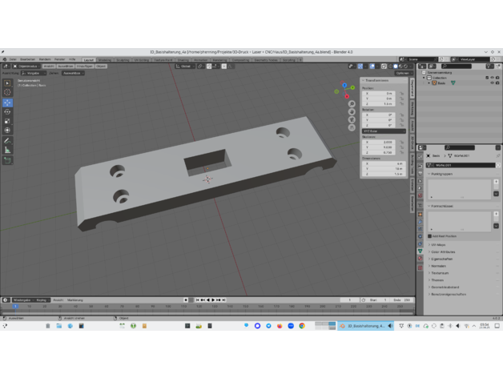Switch to the Modeling workspace tab
503x378 pixels.
click(105, 59)
